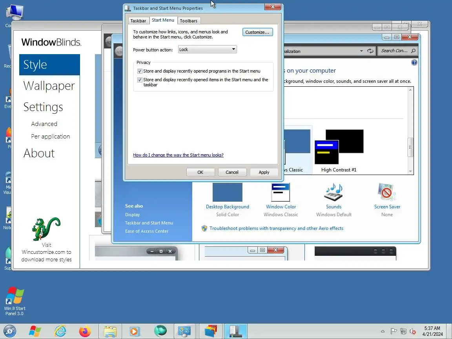Click the Sounds text link
Image resolution: width=452 pixels, height=339 pixels.
point(334,207)
